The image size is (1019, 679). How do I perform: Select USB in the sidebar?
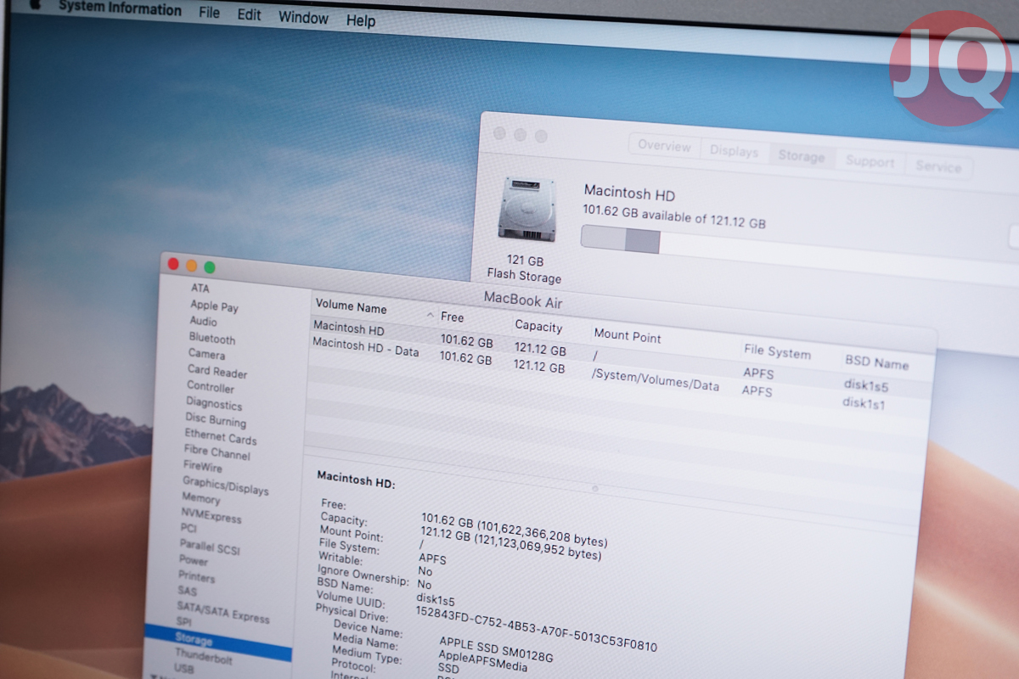coord(183,669)
